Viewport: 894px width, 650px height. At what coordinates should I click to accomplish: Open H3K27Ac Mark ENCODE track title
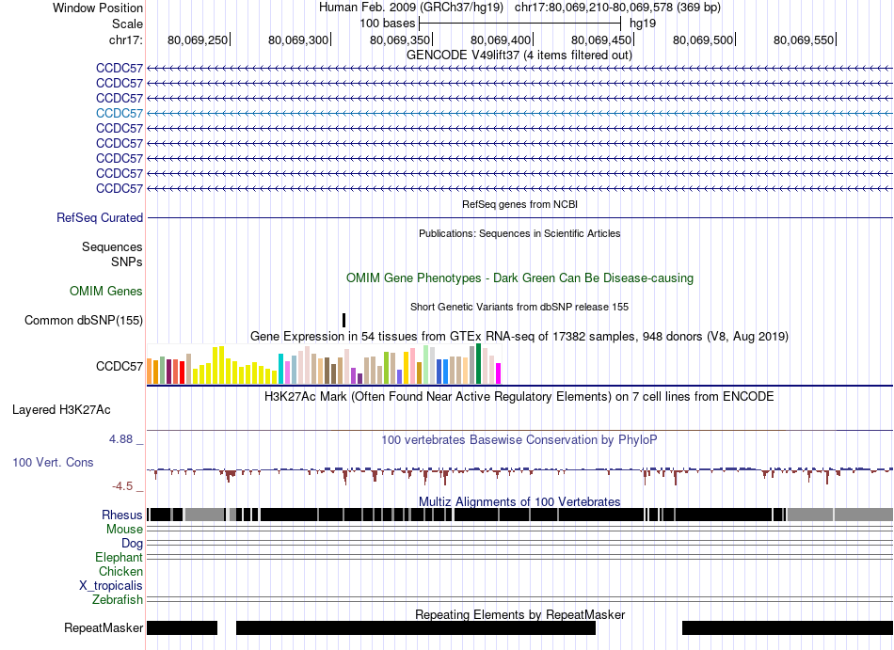pos(519,397)
